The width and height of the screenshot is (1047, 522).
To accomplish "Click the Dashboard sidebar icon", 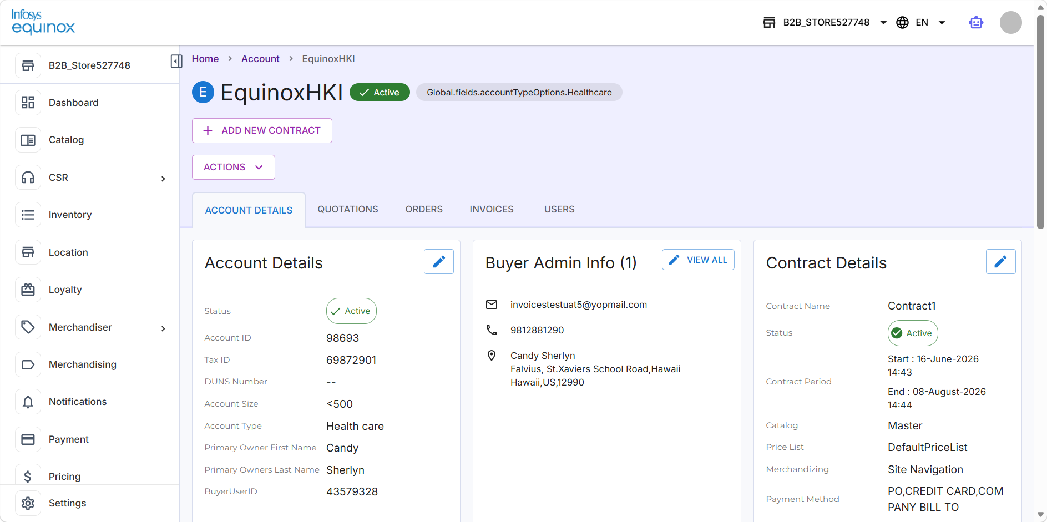I will pos(28,103).
